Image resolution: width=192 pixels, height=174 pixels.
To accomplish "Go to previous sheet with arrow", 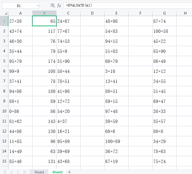I will coord(11,172).
